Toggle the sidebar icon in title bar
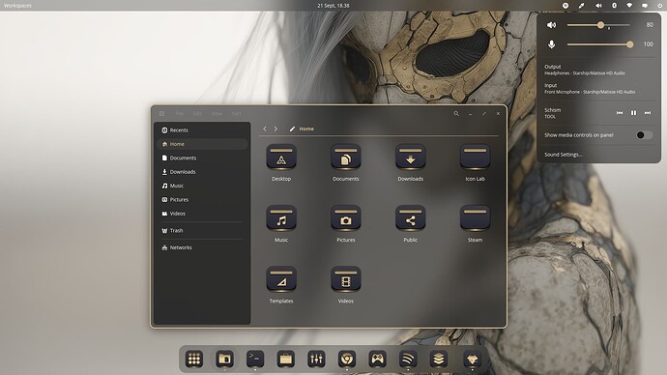The image size is (667, 375). pos(162,113)
